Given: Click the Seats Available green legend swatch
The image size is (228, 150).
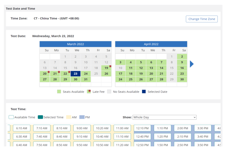Looking at the screenshot, I should (59, 92).
